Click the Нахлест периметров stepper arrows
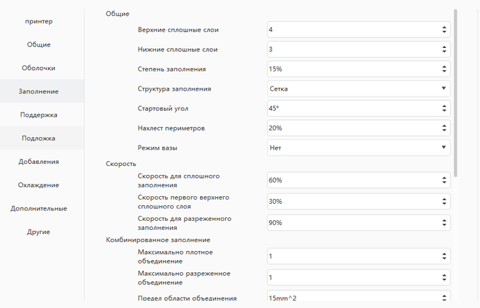This screenshot has width=480, height=308. tap(444, 128)
